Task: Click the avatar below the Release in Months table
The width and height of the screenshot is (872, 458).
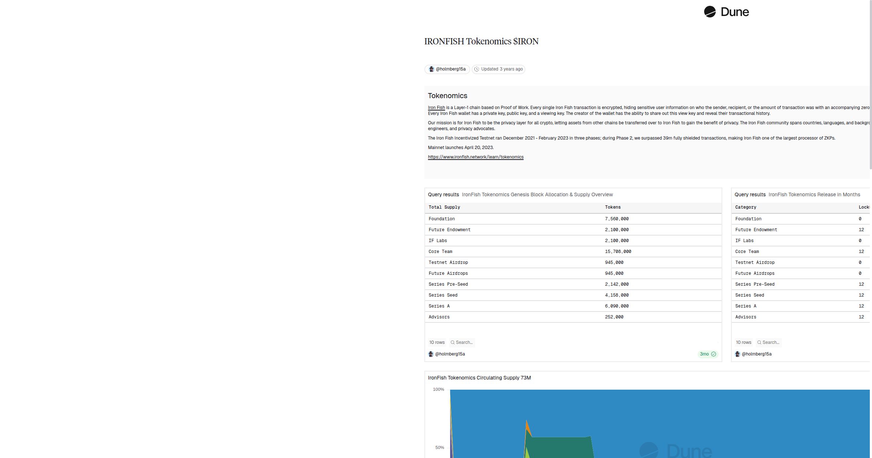Action: point(738,354)
